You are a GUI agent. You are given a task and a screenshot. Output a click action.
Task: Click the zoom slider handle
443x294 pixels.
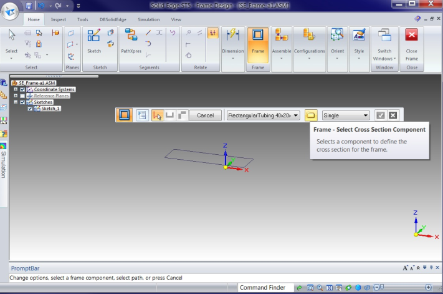381,287
